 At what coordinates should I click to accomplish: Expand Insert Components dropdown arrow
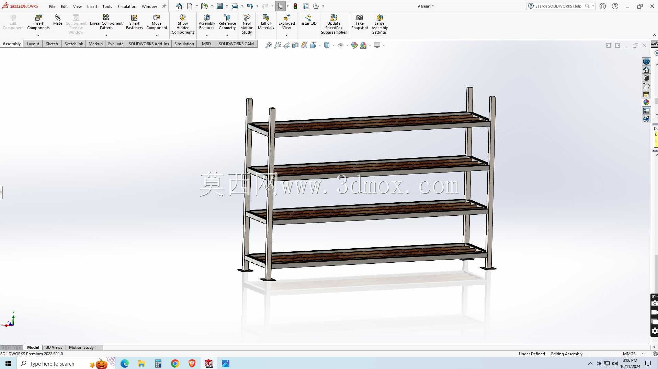(x=38, y=35)
